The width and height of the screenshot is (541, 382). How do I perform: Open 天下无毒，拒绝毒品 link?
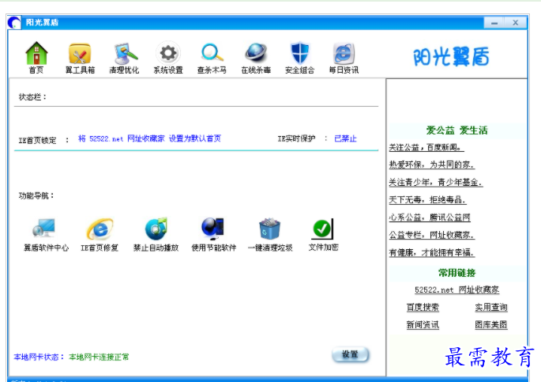(x=427, y=199)
